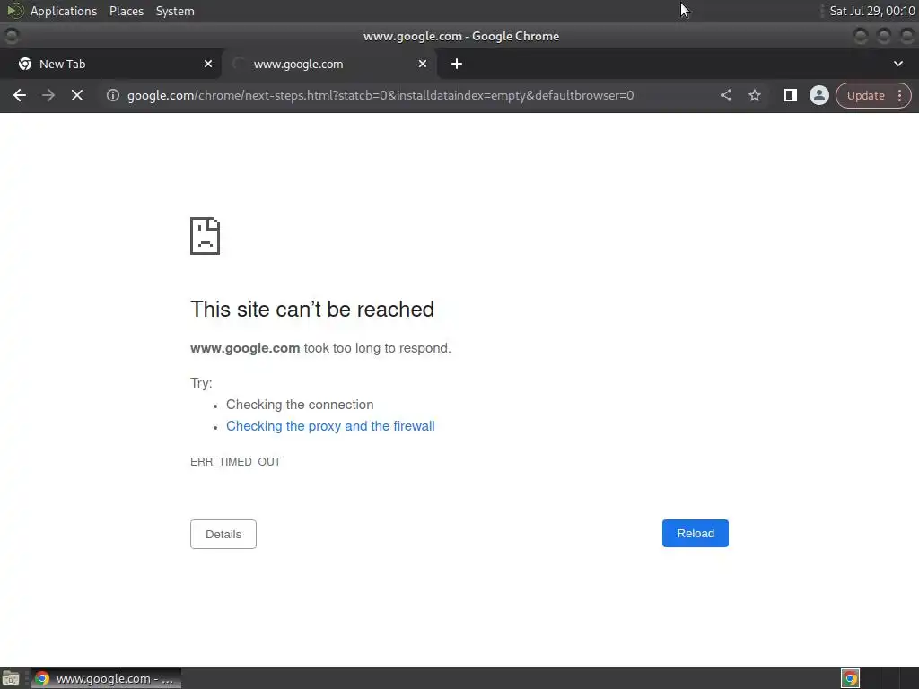919x689 pixels.
Task: Open Chrome three-dot menu
Action: pos(899,95)
